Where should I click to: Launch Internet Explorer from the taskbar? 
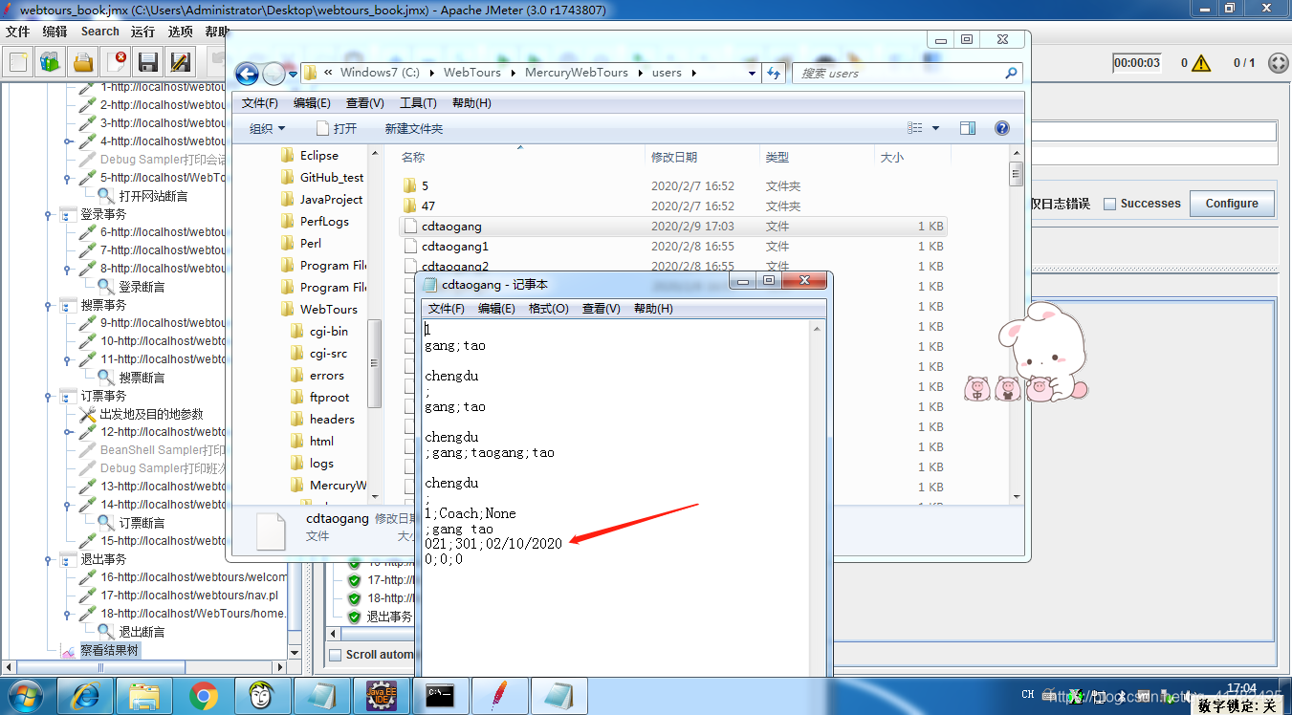(x=87, y=696)
